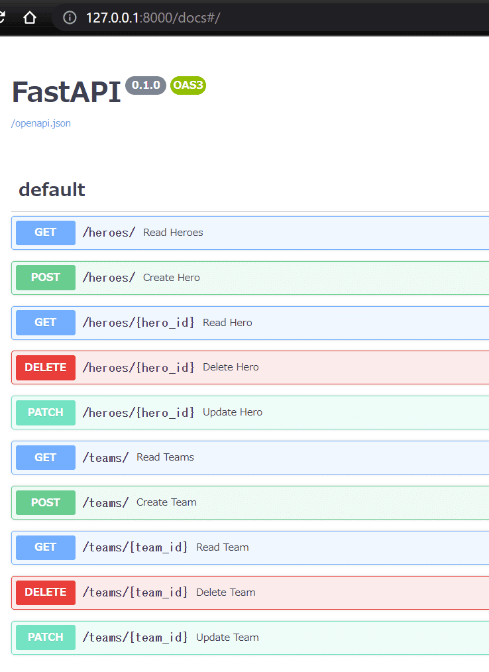The width and height of the screenshot is (489, 672).
Task: Click the /heroes/{hero_id} path of Delete Hero
Action: coord(138,367)
